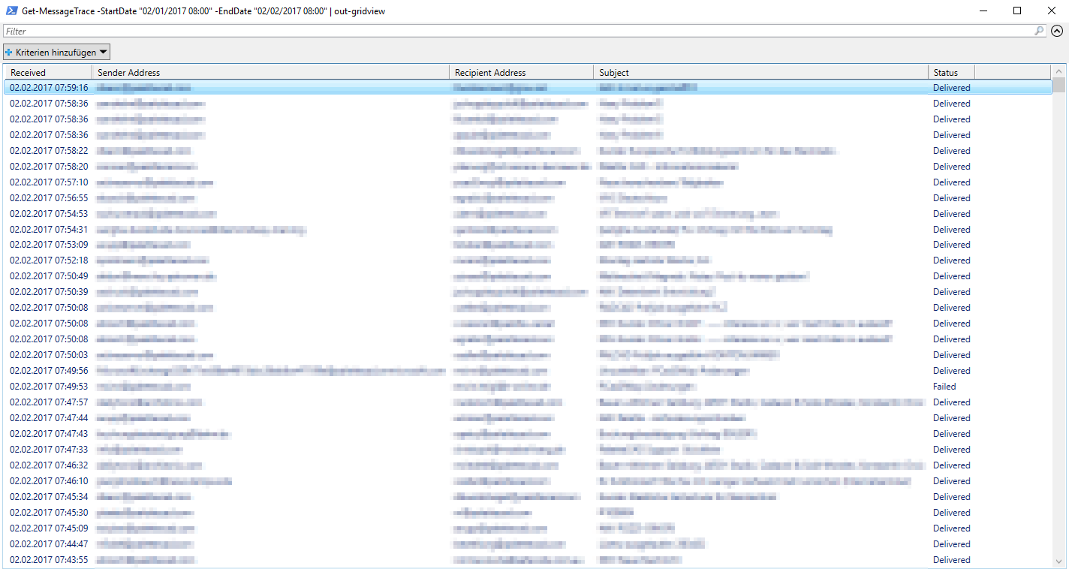This screenshot has height=569, width=1069.
Task: Sort by the Recipient Address column header
Action: (x=521, y=72)
